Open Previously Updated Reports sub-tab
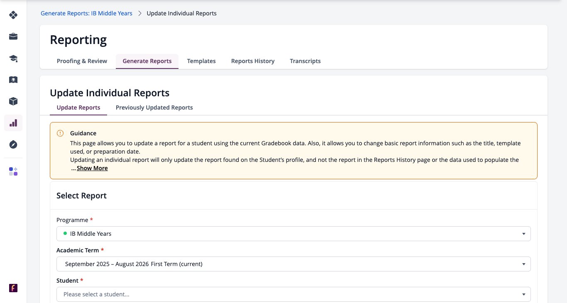567x303 pixels. tap(154, 108)
